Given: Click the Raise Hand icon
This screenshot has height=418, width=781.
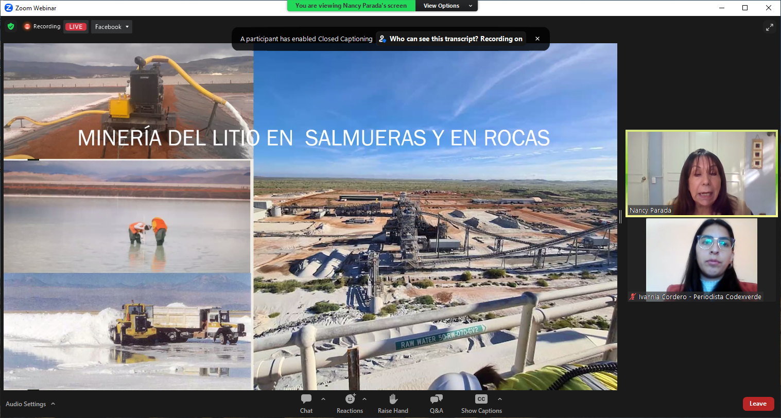Looking at the screenshot, I should tap(393, 403).
